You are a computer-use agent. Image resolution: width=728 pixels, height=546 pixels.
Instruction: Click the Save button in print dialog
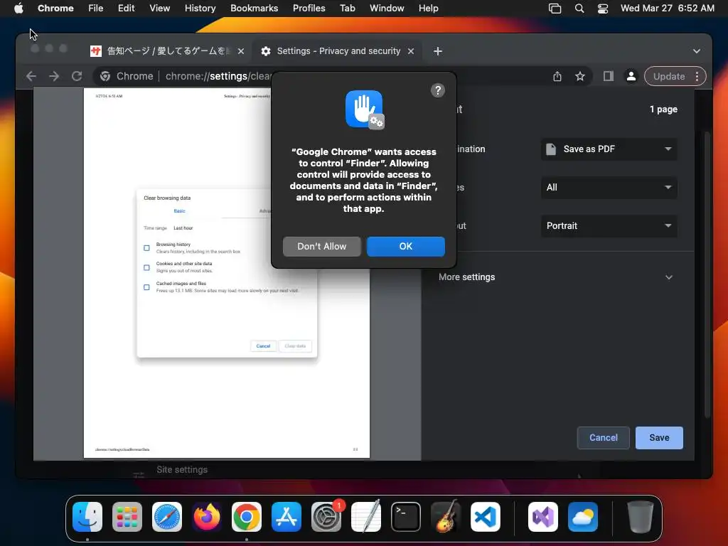659,437
